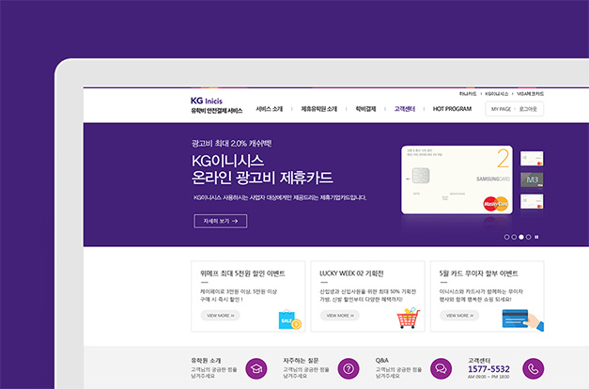Viewport: 589px width, 389px height.
Task: Click the Q&A footer heading
Action: click(x=382, y=361)
